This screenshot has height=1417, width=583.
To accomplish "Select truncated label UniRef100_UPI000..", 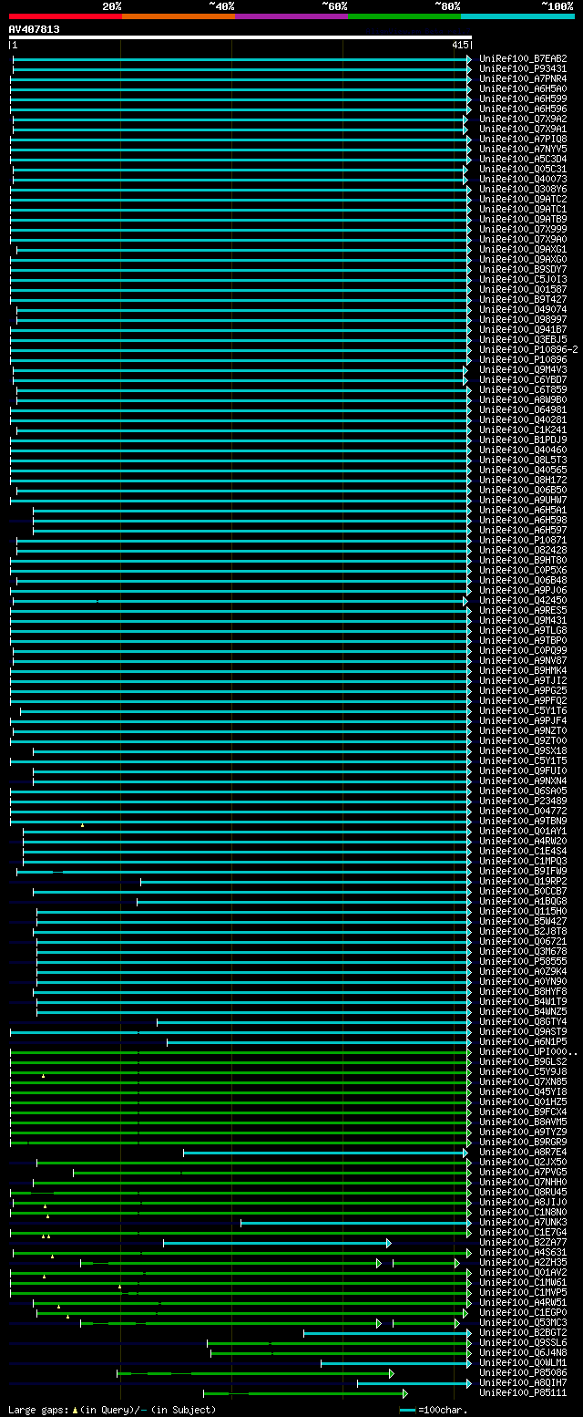I will (528, 1051).
